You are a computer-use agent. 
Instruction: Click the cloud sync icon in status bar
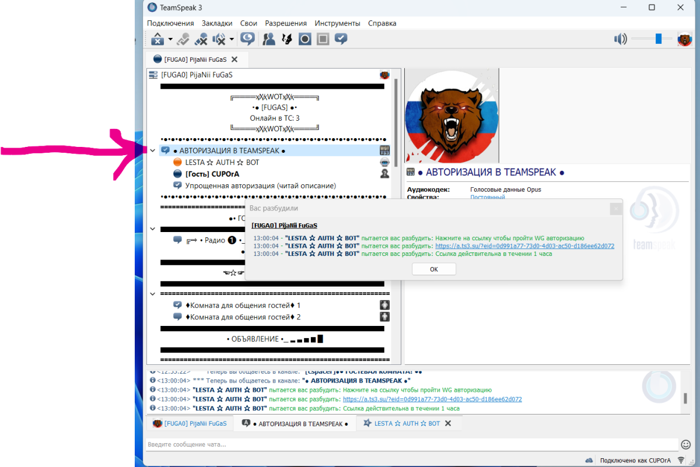589,460
